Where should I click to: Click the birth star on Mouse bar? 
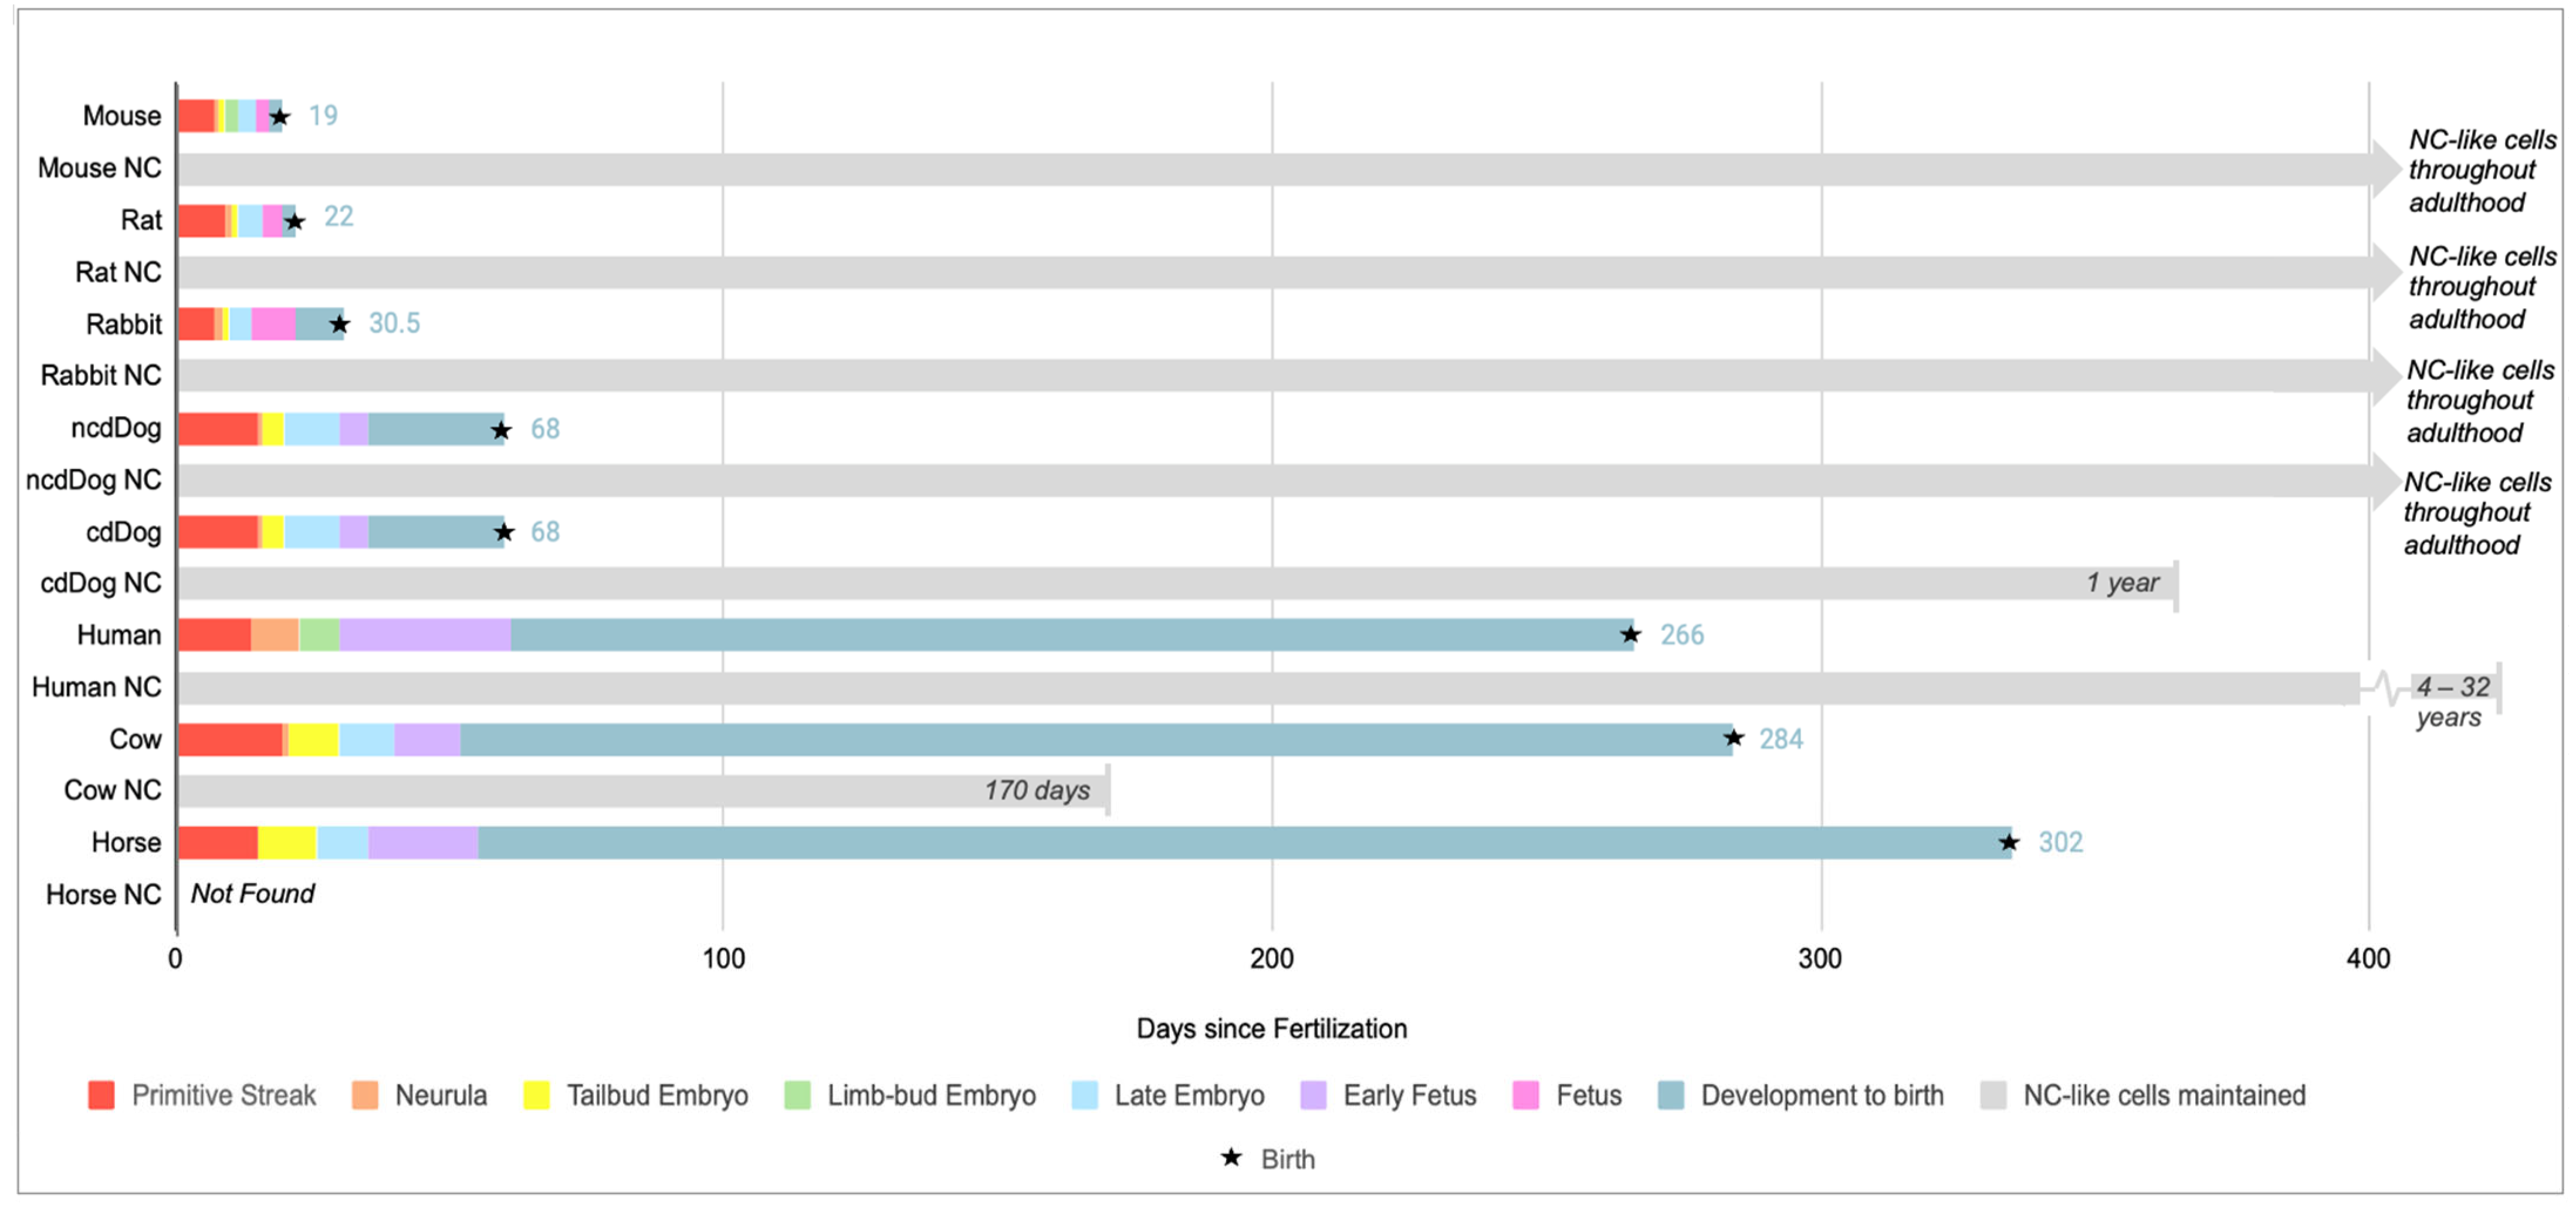pos(280,117)
